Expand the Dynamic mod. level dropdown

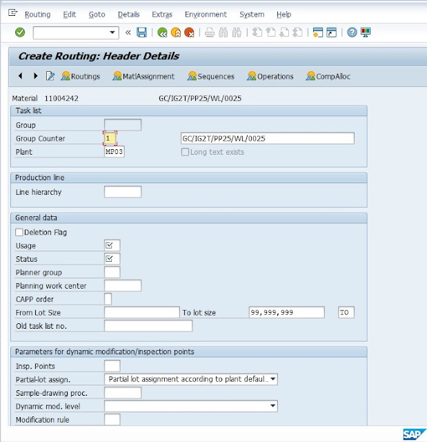click(272, 406)
